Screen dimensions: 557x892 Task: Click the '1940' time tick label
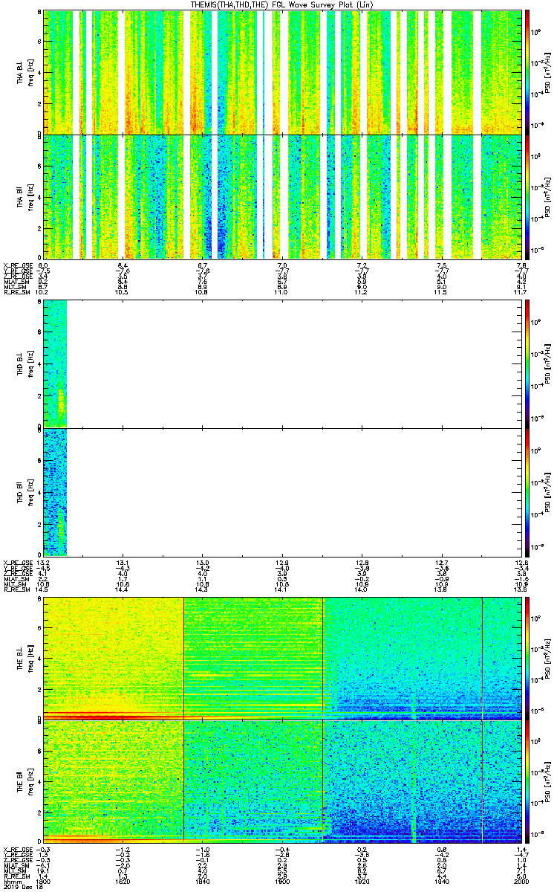click(x=442, y=880)
